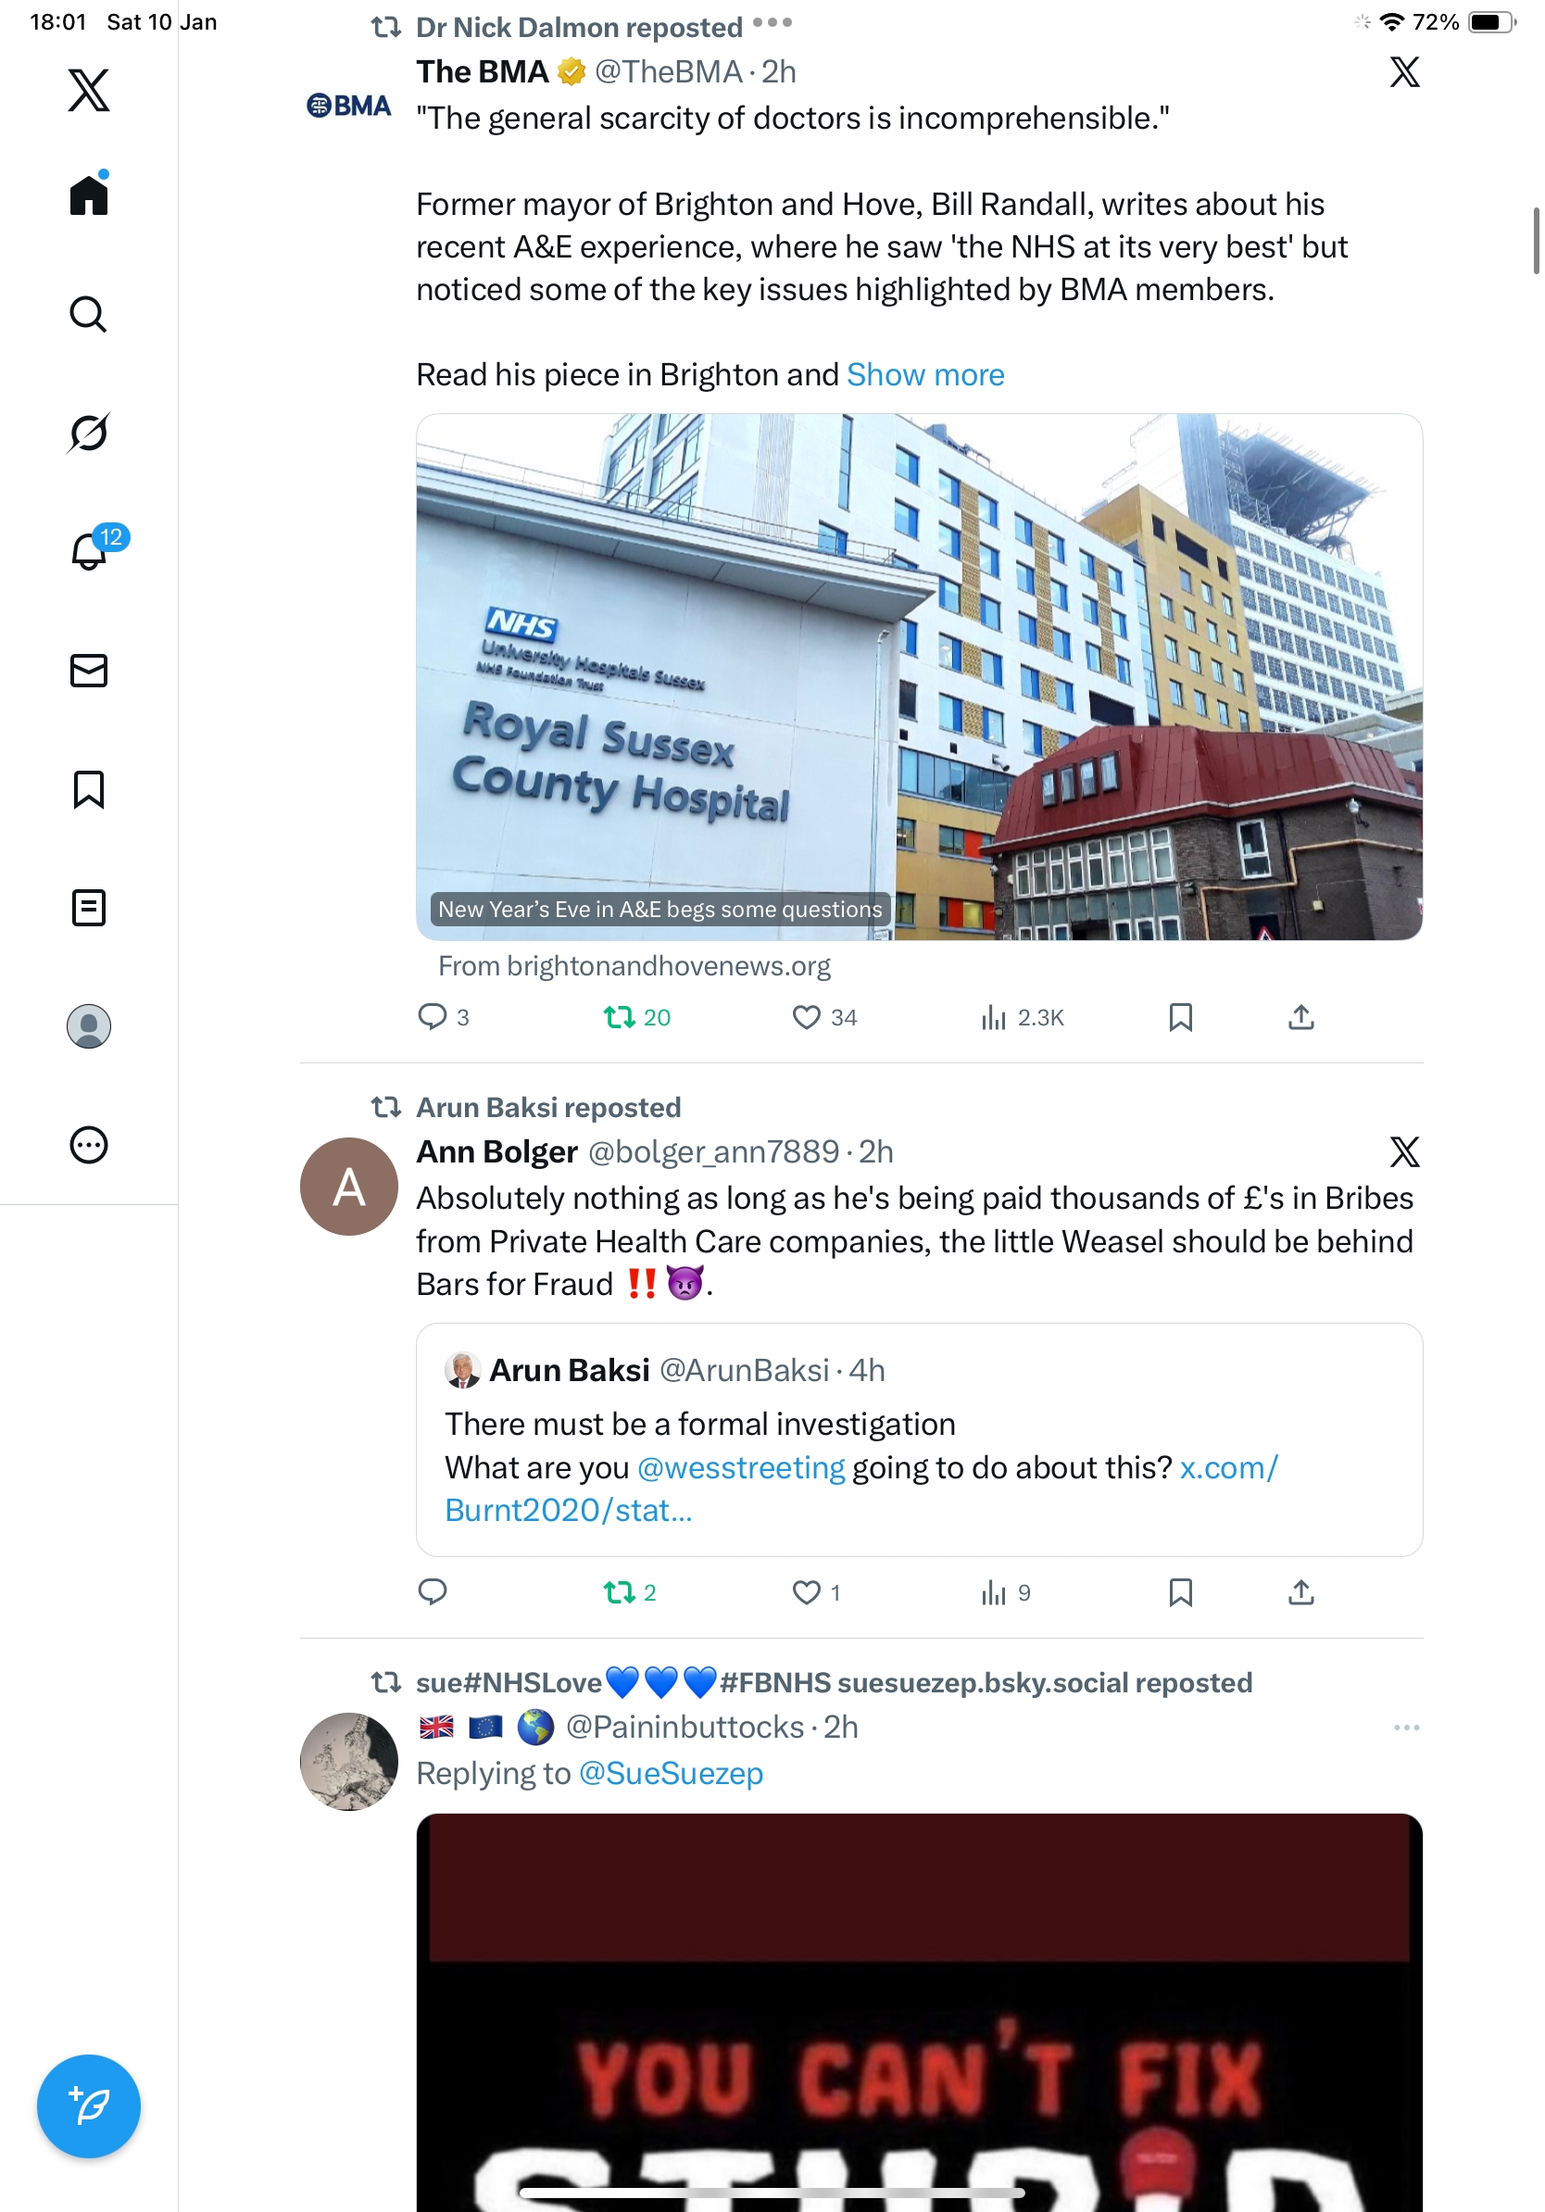Bookmark the Ann Bolger post
The height and width of the screenshot is (2212, 1545).
click(x=1180, y=1592)
